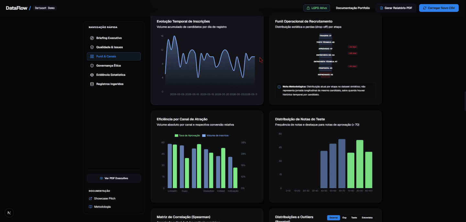
Task: Switch boxplot to the Teste tab
Action: (x=354, y=217)
